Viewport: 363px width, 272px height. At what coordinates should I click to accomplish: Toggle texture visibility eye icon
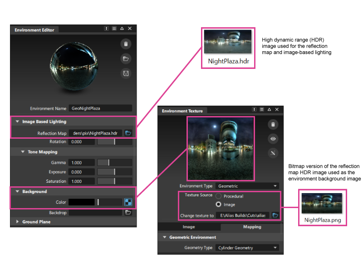[x=273, y=139]
